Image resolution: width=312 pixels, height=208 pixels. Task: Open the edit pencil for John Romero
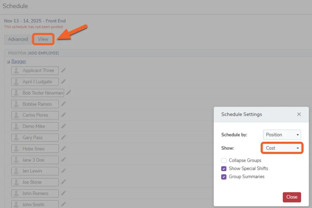pyautogui.click(x=63, y=193)
